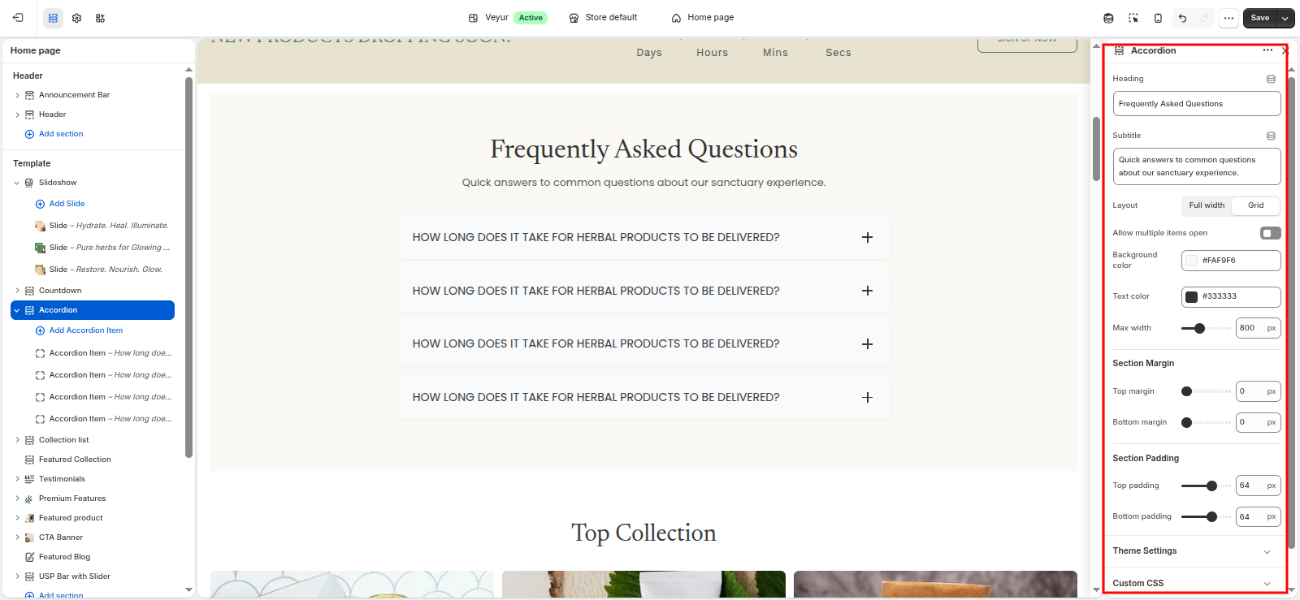This screenshot has height=600, width=1300.
Task: Open Background color swatch #FAF9F6
Action: click(x=1191, y=261)
